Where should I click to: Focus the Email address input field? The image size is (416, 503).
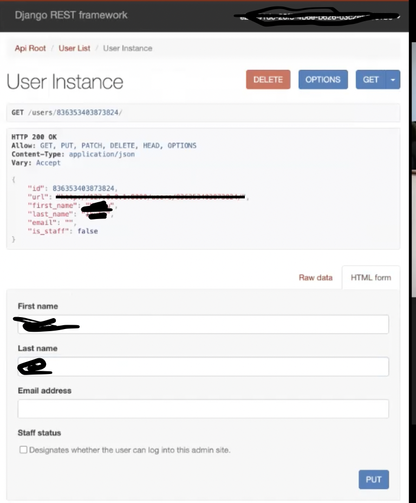pos(203,409)
